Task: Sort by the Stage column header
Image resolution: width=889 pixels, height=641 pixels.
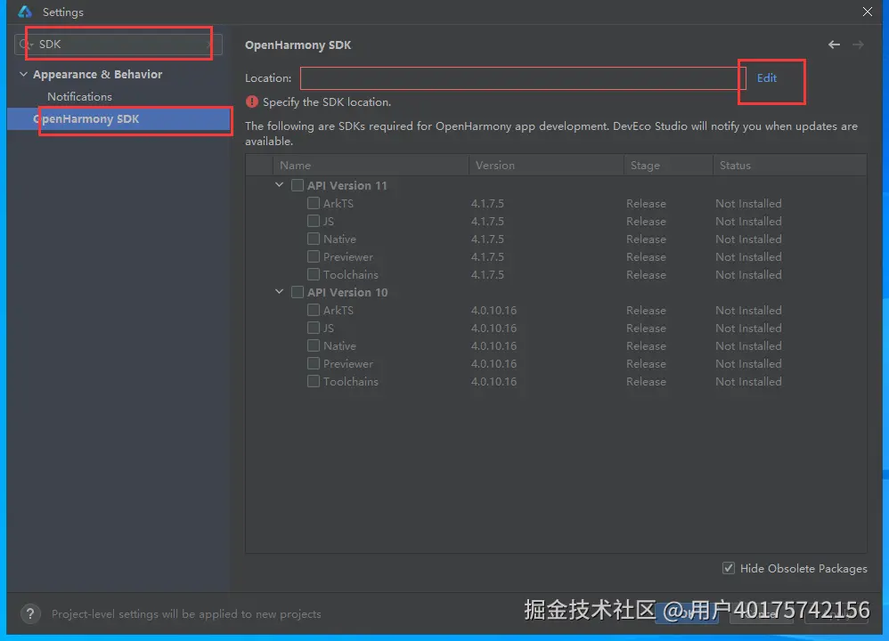Action: (x=668, y=165)
